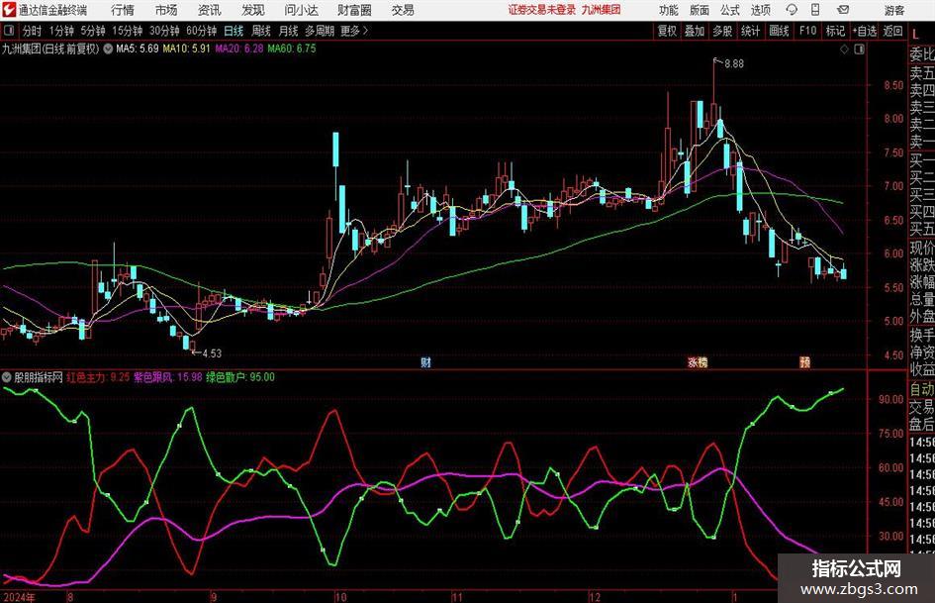Viewport: 935px width, 603px height.
Task: Click the 游客 user account label
Action: point(893,10)
